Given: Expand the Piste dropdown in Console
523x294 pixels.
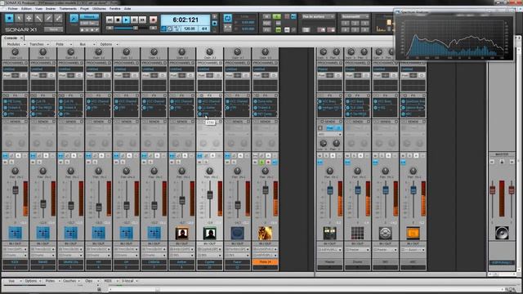Looking at the screenshot, I should [x=64, y=44].
